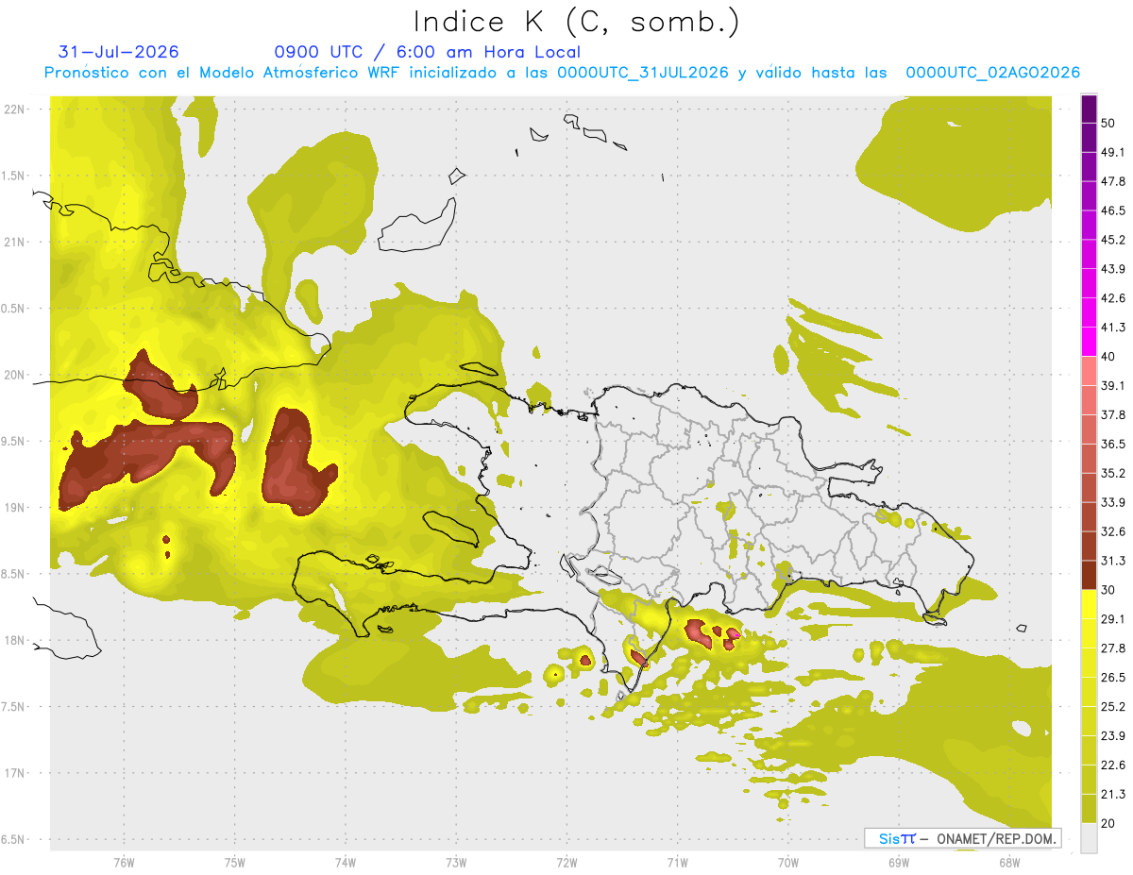Screen dimensions: 1133x875
Task: Click the colorbar value "37.8"
Action: [x=1113, y=415]
